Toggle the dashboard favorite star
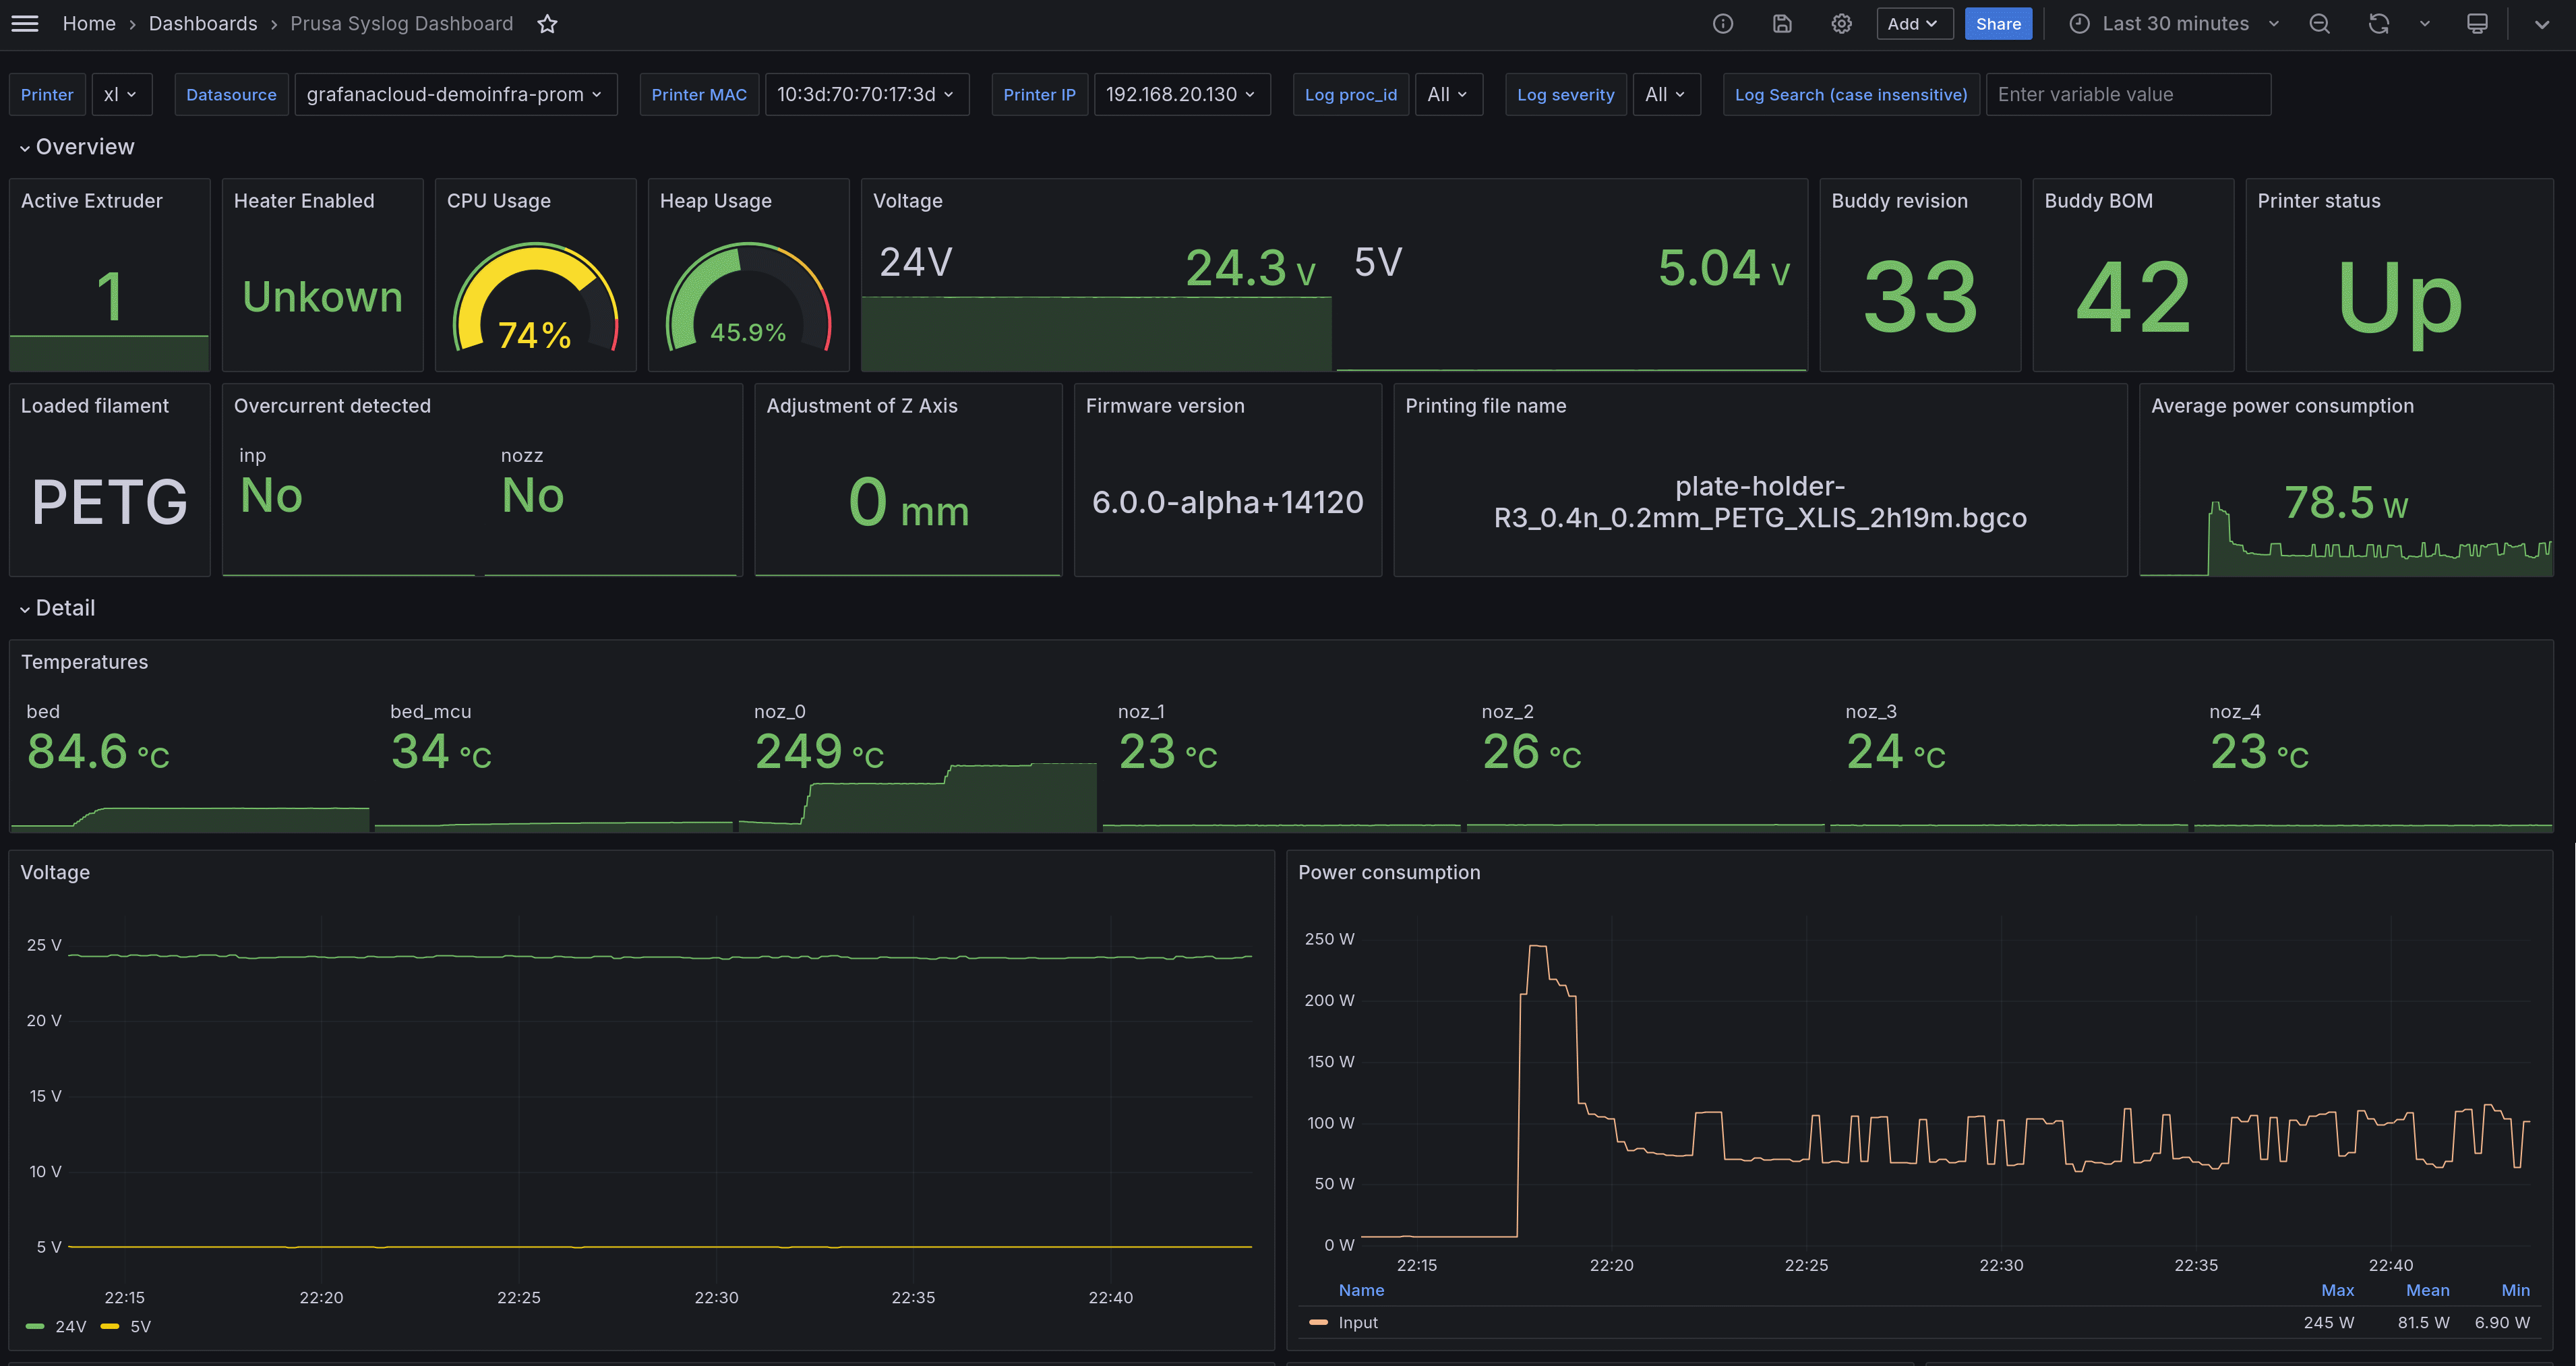The width and height of the screenshot is (2576, 1366). 547,23
